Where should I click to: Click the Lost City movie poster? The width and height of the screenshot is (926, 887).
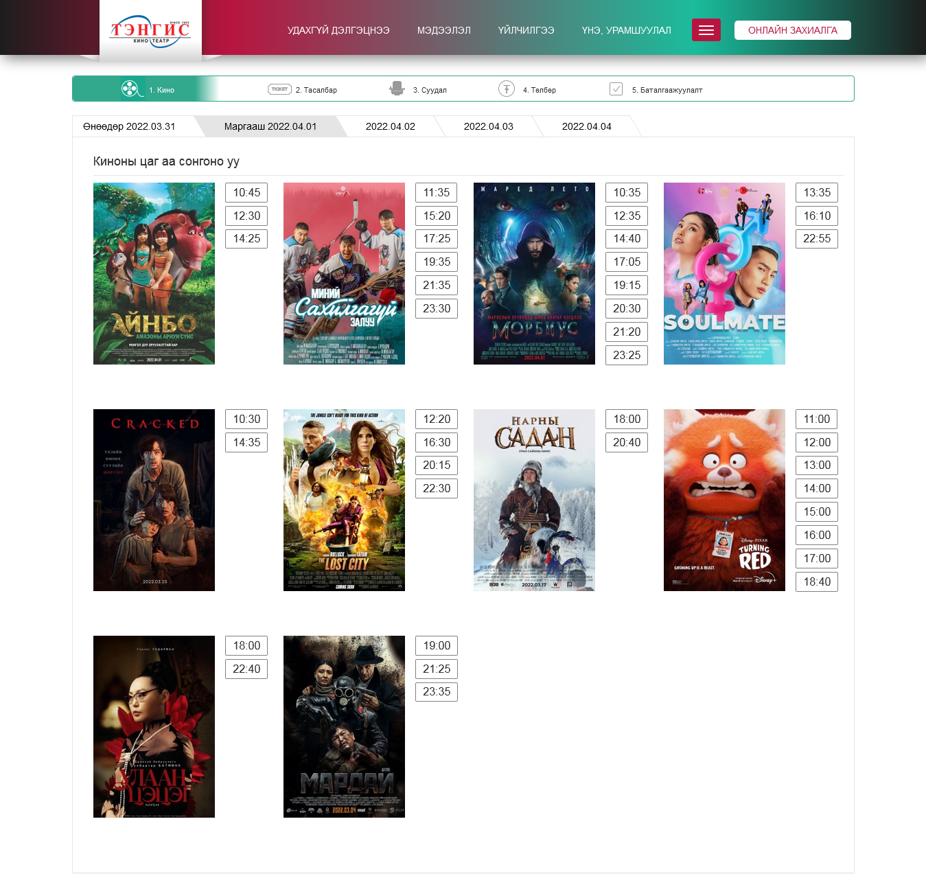(344, 500)
